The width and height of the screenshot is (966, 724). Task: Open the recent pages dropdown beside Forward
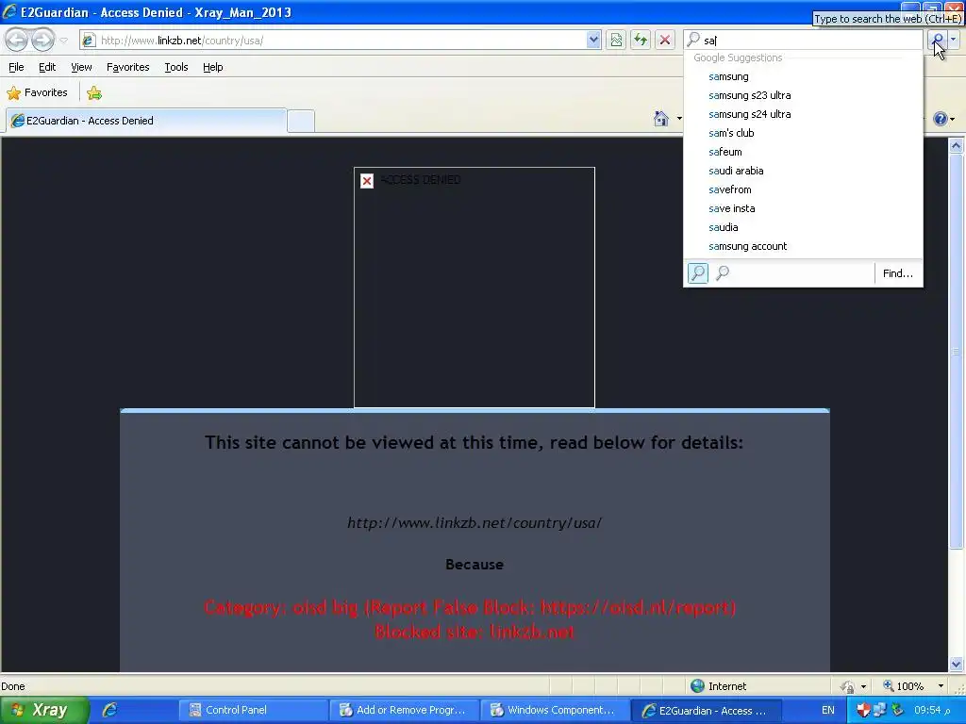pos(63,41)
